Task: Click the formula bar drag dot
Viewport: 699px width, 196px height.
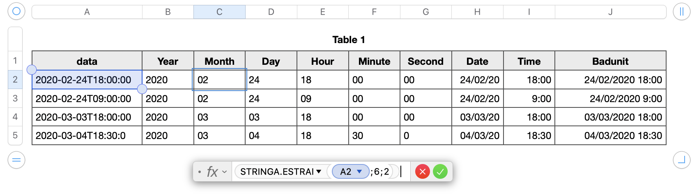Action: [x=200, y=172]
